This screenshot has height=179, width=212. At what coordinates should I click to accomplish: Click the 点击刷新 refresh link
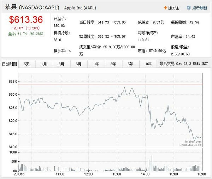click(200, 8)
